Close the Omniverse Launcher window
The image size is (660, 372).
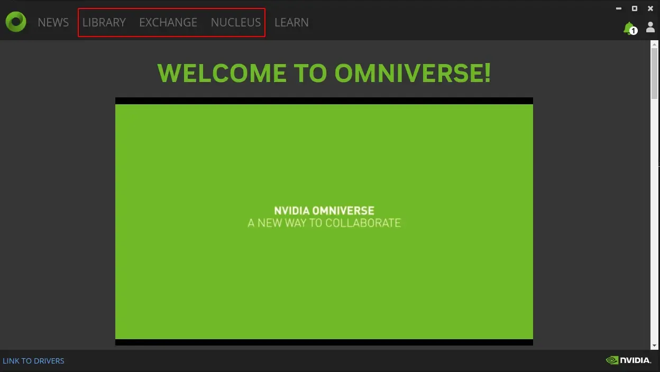[x=650, y=8]
